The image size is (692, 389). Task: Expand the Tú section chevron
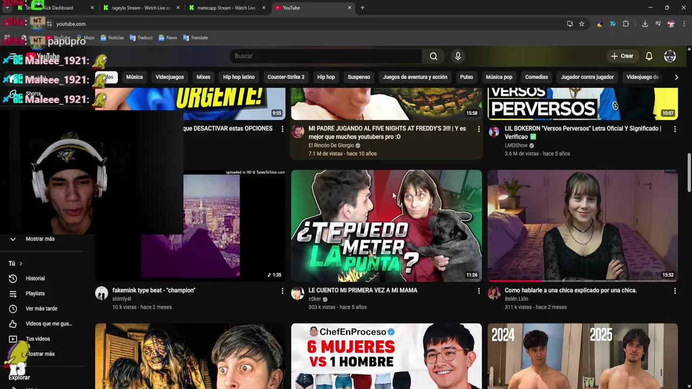point(21,264)
